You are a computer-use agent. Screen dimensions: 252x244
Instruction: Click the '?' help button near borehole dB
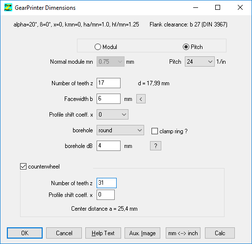tap(155, 146)
